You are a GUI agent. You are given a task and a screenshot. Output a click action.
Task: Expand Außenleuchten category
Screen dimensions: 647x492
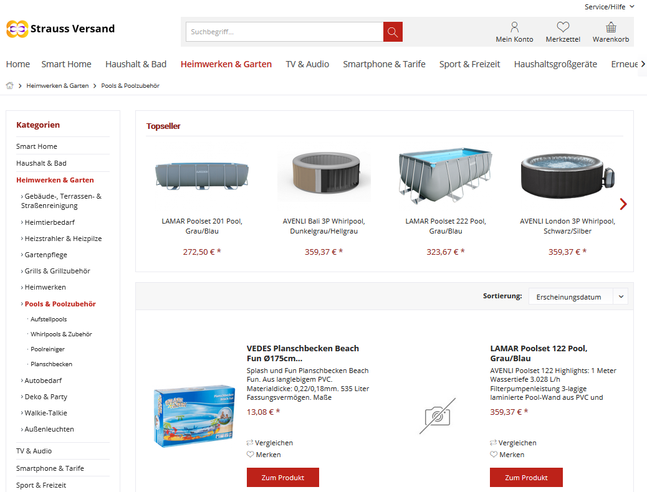(47, 429)
